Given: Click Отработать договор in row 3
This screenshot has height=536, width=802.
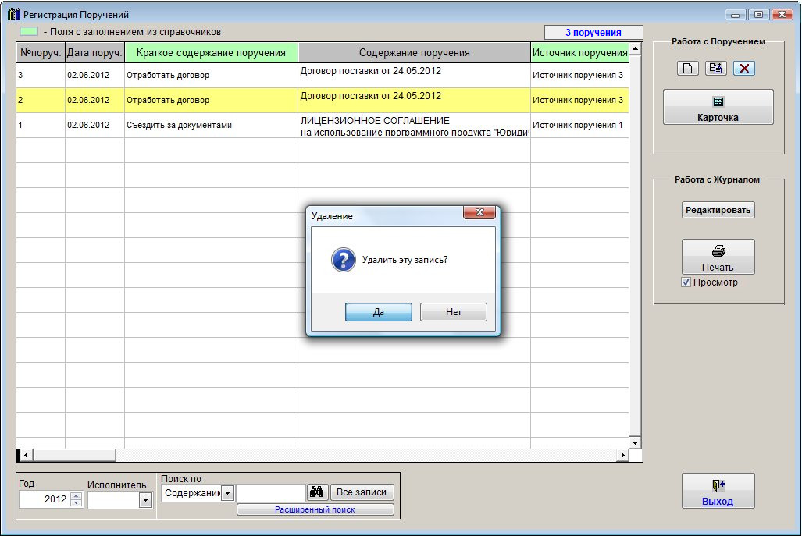Looking at the screenshot, I should pos(212,75).
